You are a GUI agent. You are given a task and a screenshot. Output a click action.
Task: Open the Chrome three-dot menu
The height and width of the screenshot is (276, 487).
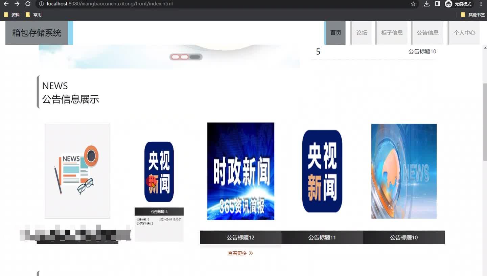pos(481,4)
